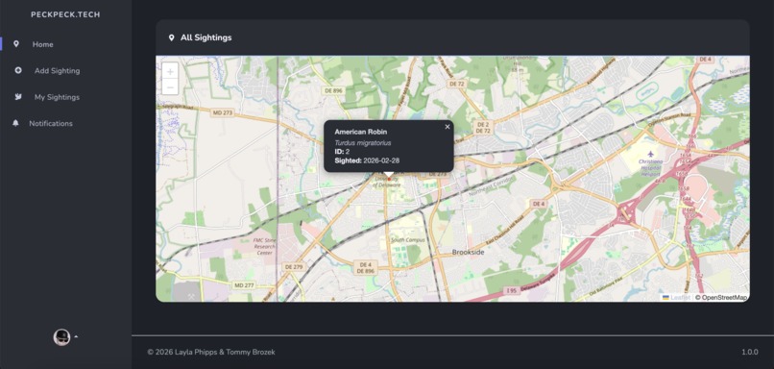774x369 pixels.
Task: Click the OpenStreetMap attribution link
Action: pos(724,297)
